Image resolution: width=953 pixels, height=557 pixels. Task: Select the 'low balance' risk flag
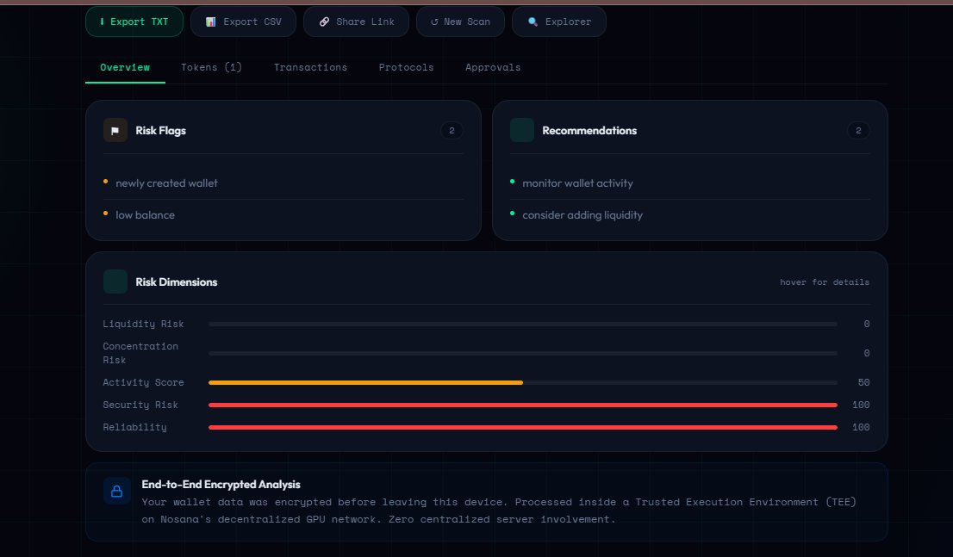point(146,215)
